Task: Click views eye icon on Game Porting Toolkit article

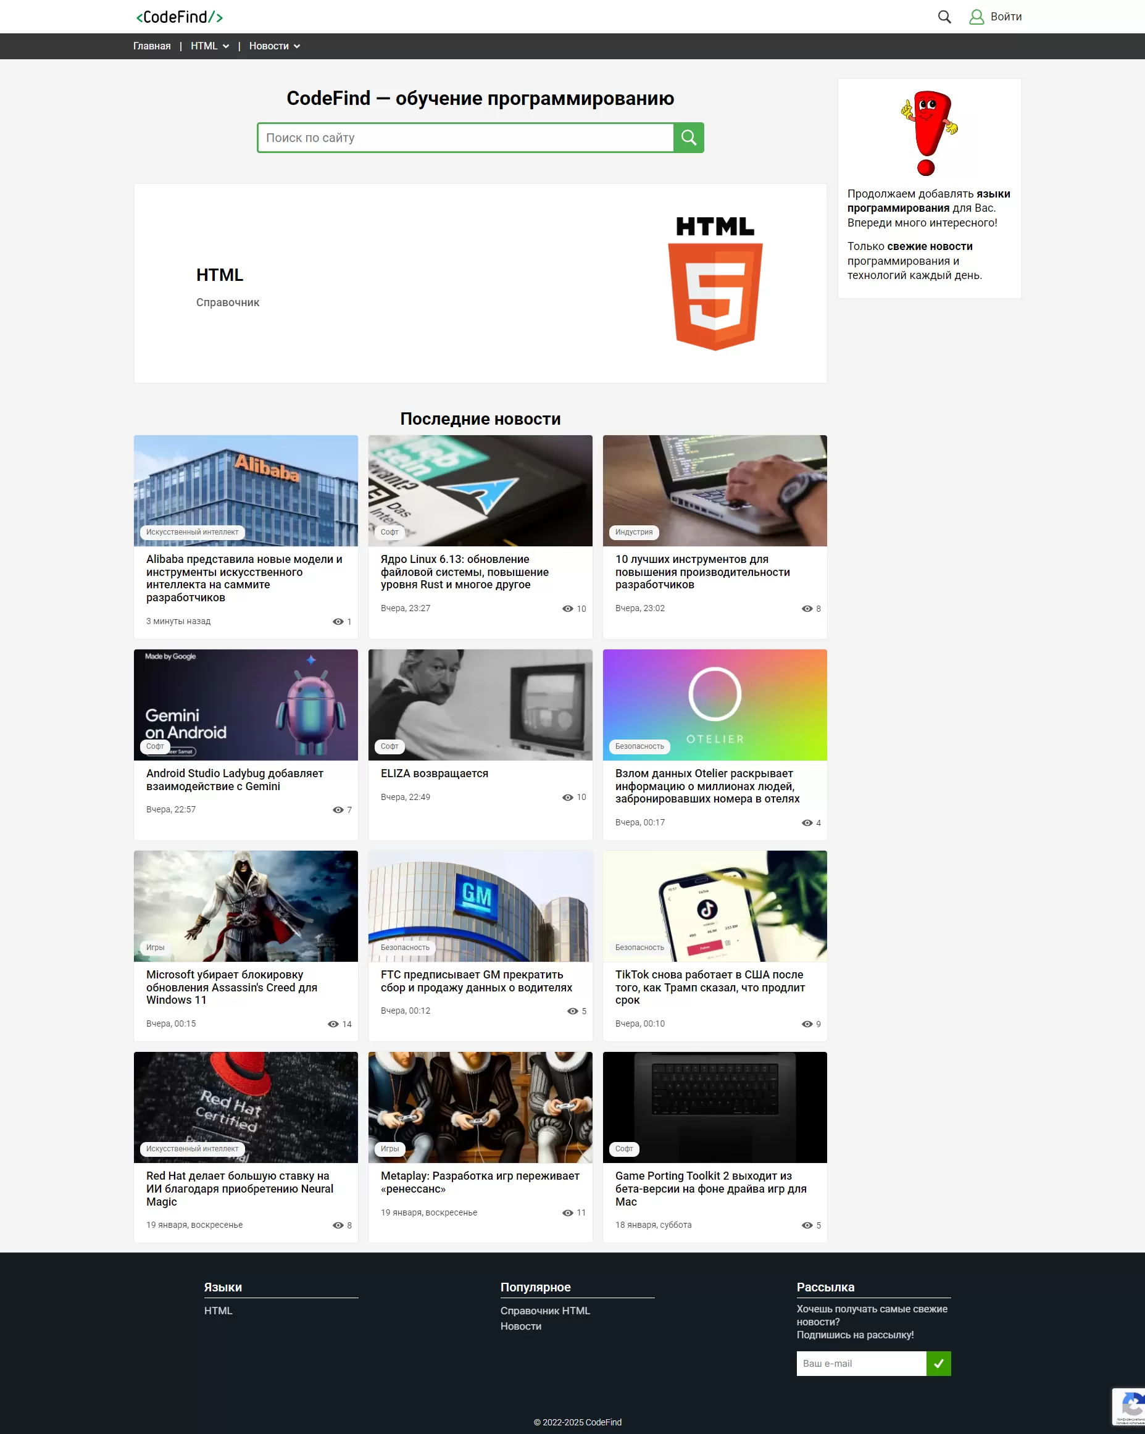Action: click(x=807, y=1225)
